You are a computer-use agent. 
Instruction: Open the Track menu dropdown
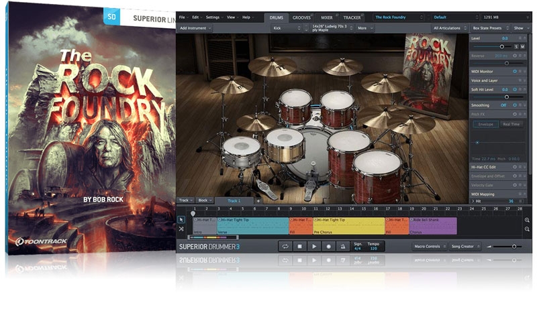pyautogui.click(x=186, y=200)
